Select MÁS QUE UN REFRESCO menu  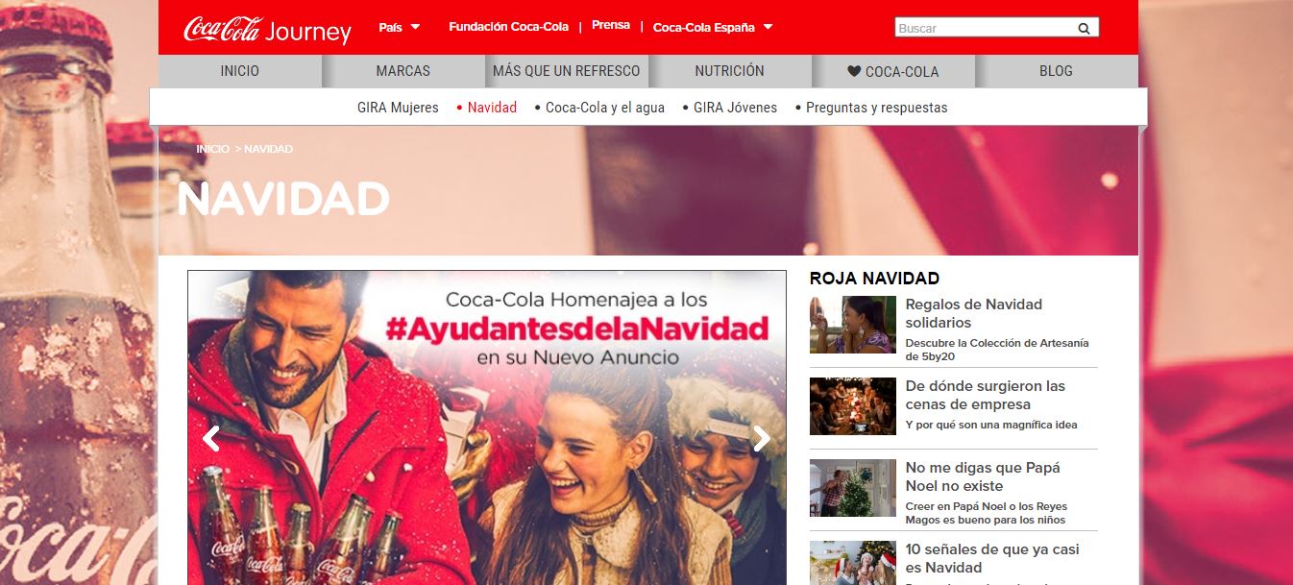[567, 71]
